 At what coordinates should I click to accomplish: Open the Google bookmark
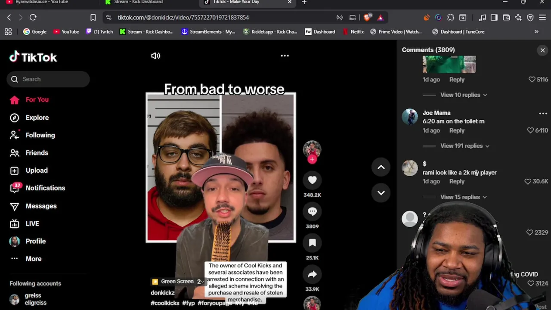tap(35, 31)
